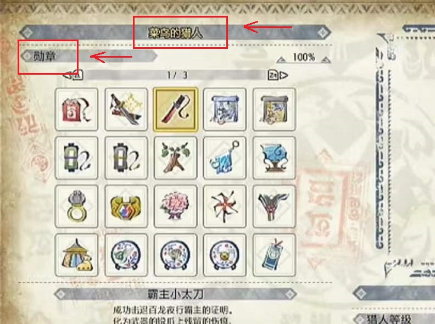Select the sprouting tree stump medal
Viewport: 435px width, 324px height.
(175, 158)
